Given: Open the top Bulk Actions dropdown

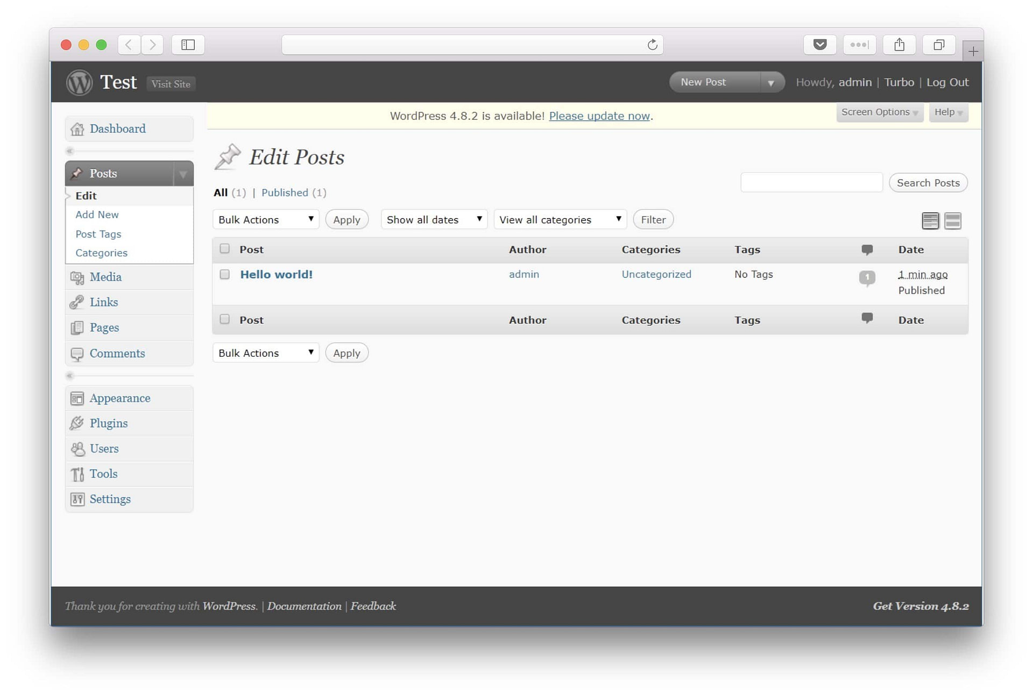Looking at the screenshot, I should 266,219.
